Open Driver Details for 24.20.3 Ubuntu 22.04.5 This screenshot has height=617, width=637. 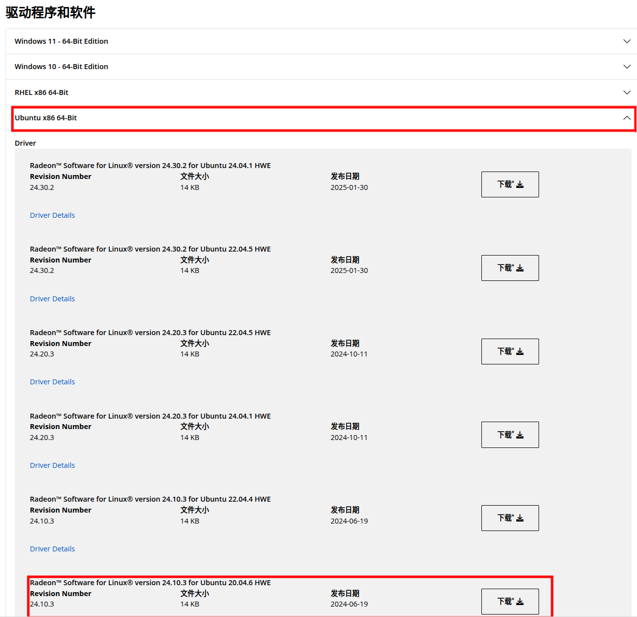pyautogui.click(x=52, y=382)
